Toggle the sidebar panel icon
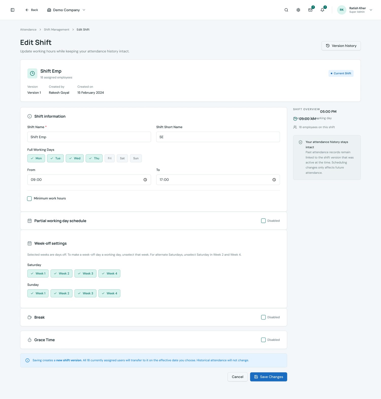The height and width of the screenshot is (399, 381). pos(12,10)
